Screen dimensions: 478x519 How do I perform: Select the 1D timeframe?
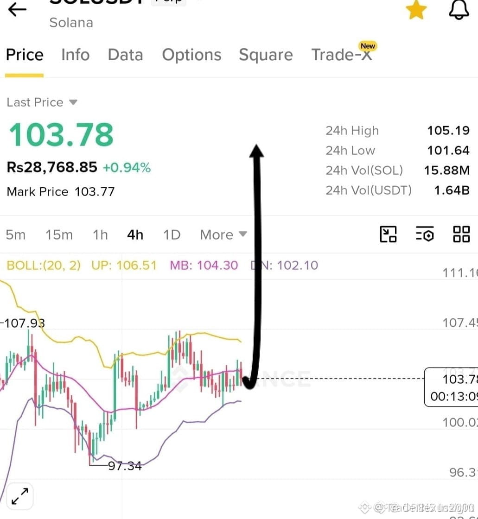coord(172,234)
